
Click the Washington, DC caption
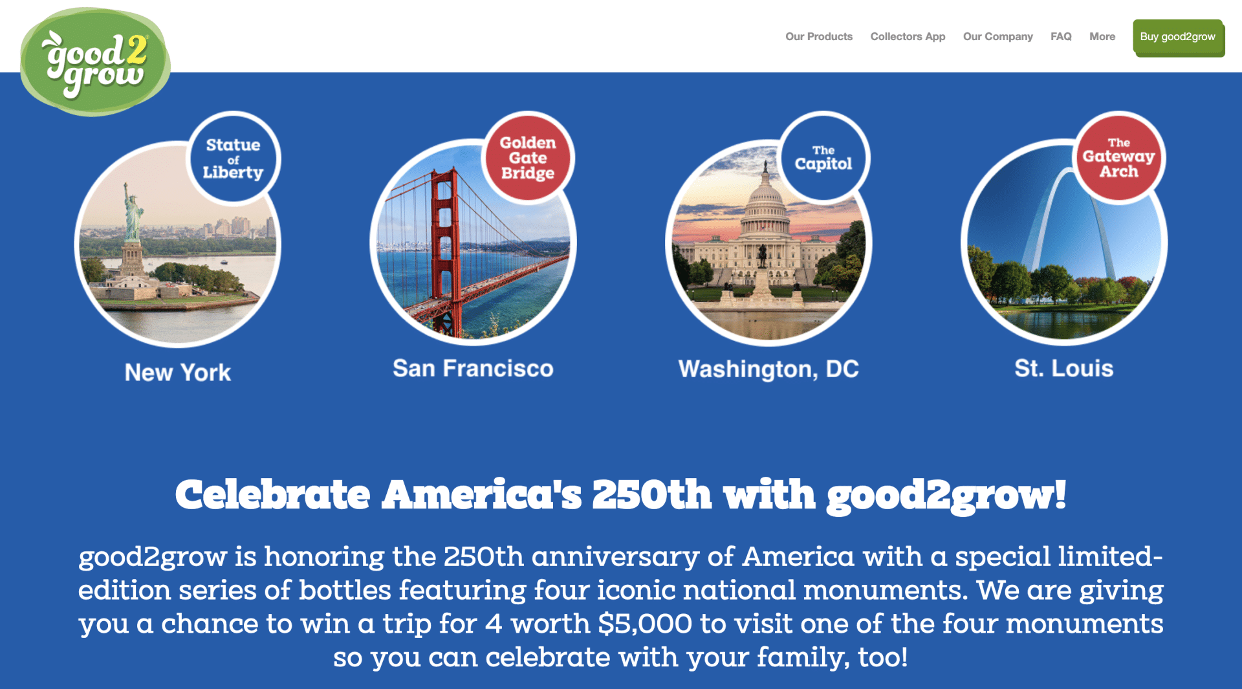(768, 369)
